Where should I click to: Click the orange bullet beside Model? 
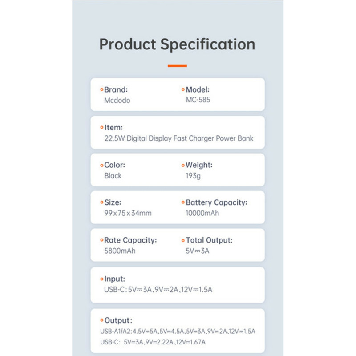(x=182, y=90)
